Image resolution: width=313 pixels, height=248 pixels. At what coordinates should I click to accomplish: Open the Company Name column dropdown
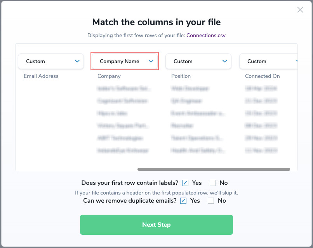tap(124, 61)
